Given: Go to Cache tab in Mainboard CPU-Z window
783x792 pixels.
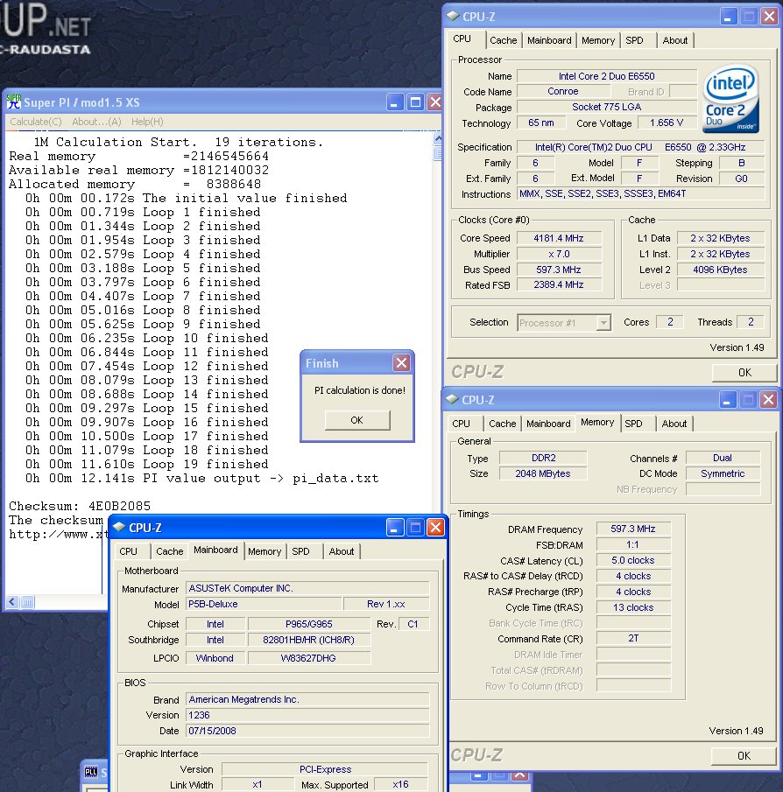Looking at the screenshot, I should 169,551.
